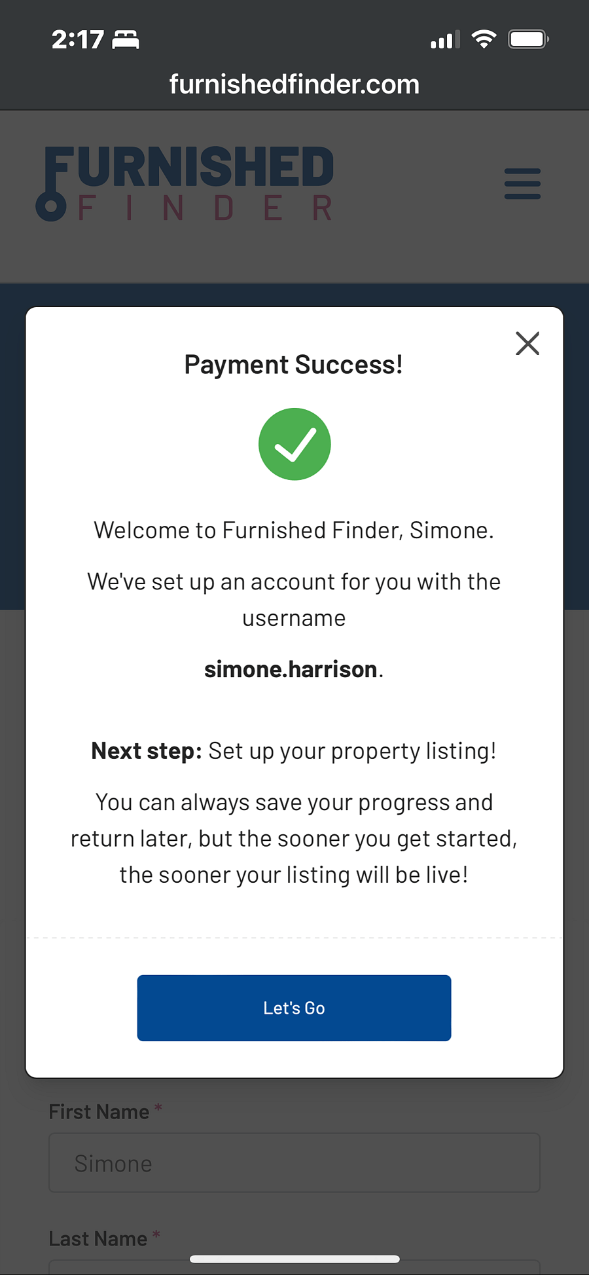The image size is (589, 1275).
Task: Tap the furnishedfinder.com address bar
Action: tap(294, 84)
